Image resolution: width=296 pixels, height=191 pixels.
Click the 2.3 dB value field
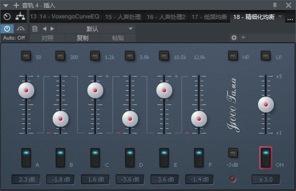coord(26,179)
